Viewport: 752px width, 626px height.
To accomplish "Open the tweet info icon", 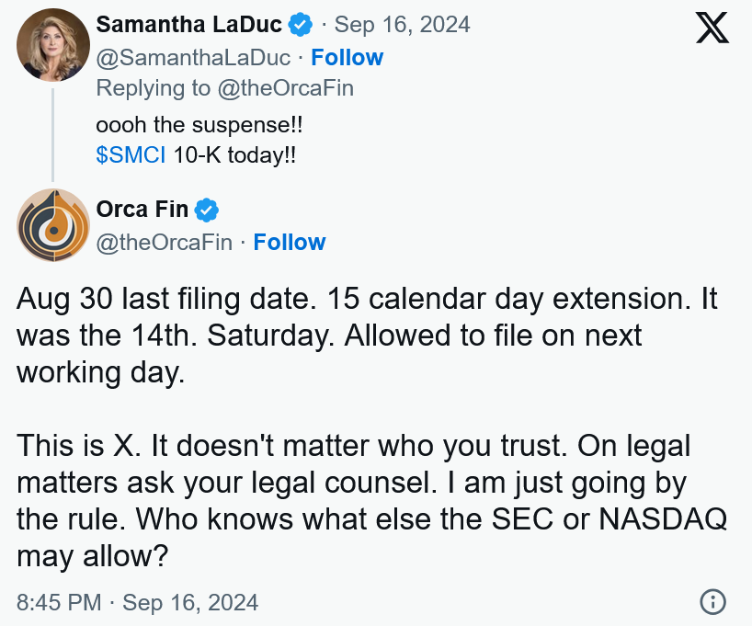I will coord(712,601).
